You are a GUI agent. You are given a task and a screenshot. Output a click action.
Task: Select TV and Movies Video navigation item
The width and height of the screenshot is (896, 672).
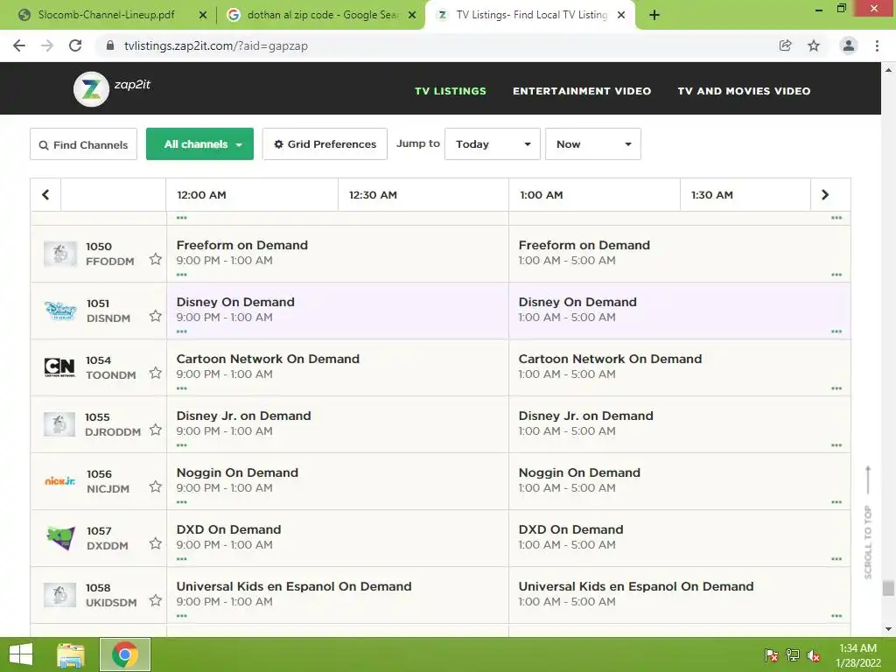click(744, 91)
